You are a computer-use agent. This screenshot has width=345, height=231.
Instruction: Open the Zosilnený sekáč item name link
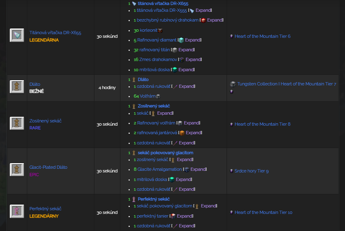(45, 121)
